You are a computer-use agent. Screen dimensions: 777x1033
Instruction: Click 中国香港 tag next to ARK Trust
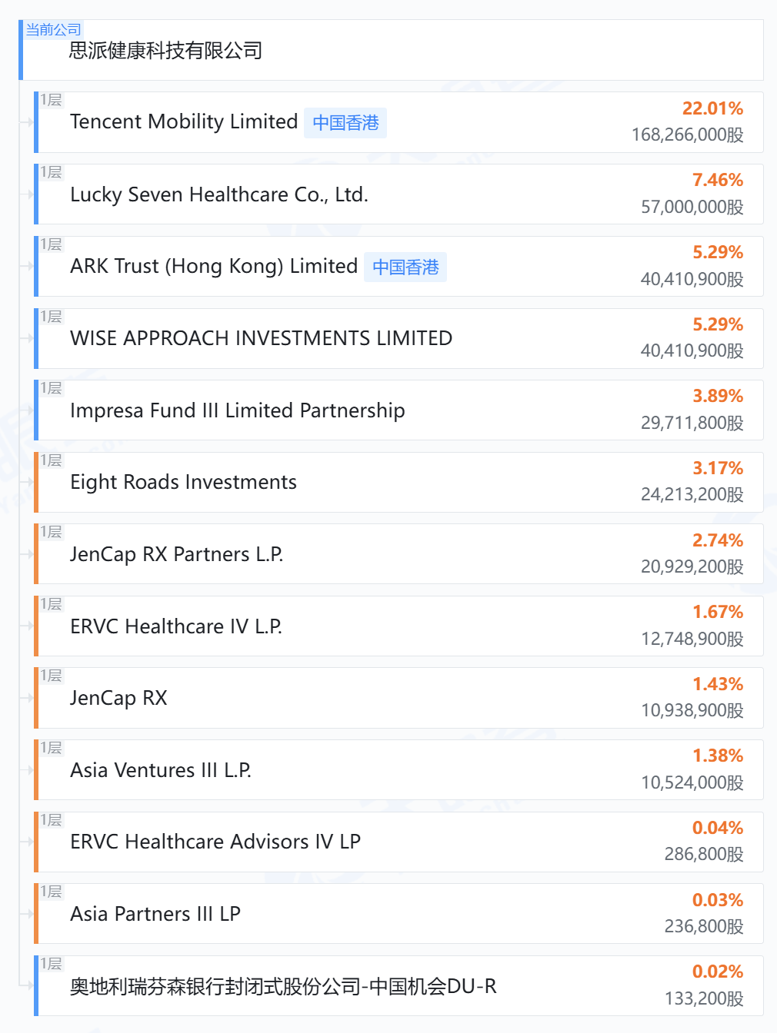[x=405, y=267]
